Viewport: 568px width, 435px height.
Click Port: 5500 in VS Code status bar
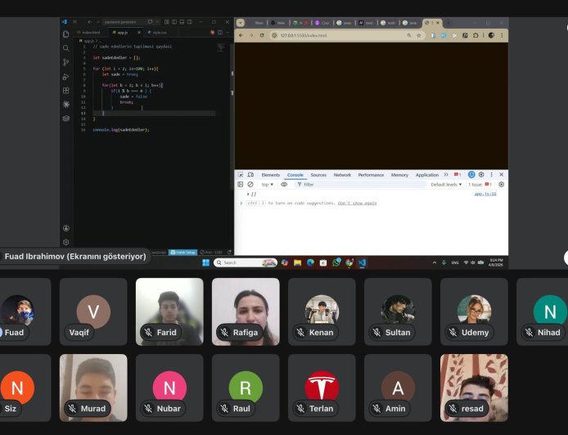(211, 252)
